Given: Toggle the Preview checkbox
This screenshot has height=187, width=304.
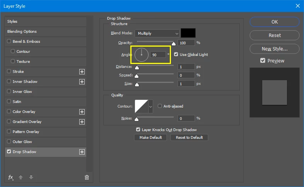Looking at the screenshot, I should [x=263, y=61].
